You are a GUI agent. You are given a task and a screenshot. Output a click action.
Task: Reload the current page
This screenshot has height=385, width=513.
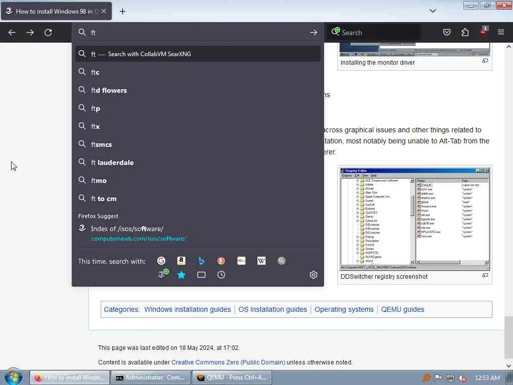click(x=48, y=33)
